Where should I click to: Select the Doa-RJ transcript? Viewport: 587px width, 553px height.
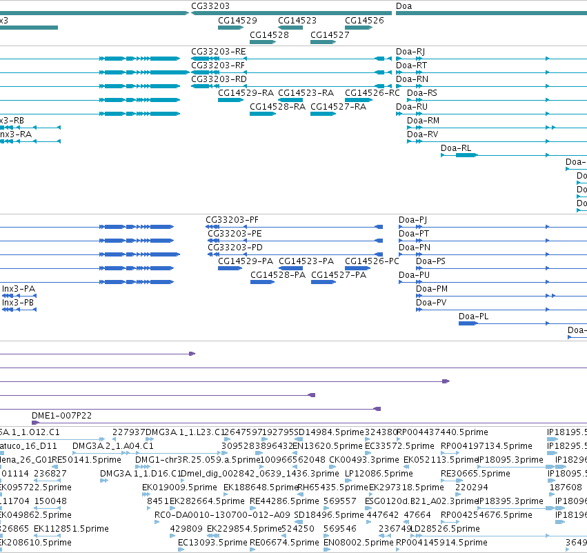(492, 59)
